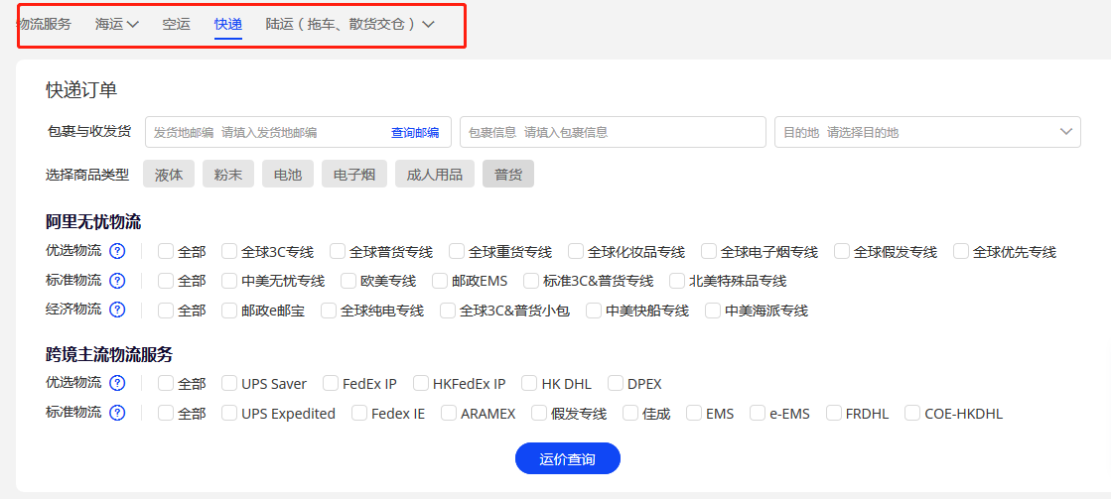1111x499 pixels.
Task: Switch to the 空运 tab
Action: (x=176, y=24)
